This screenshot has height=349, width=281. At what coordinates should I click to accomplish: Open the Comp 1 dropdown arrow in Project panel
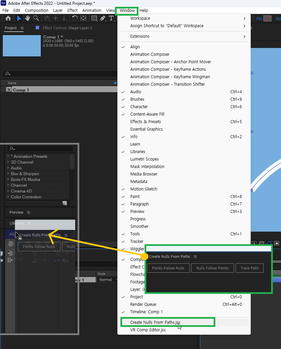pyautogui.click(x=62, y=37)
